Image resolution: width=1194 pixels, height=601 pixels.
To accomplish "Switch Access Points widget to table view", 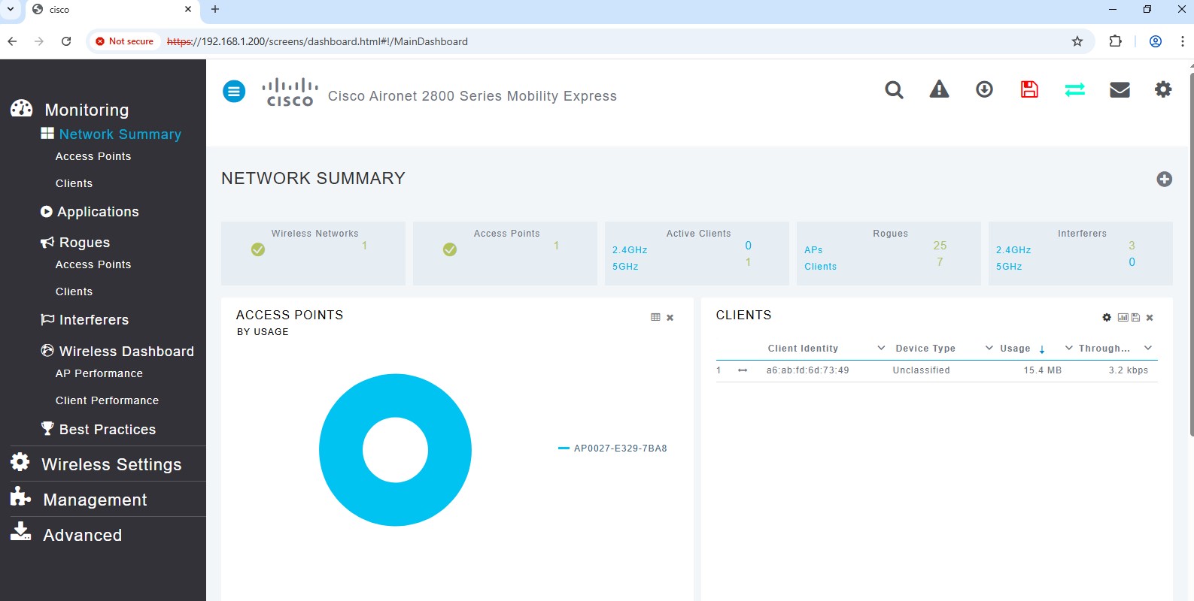I will click(x=655, y=318).
